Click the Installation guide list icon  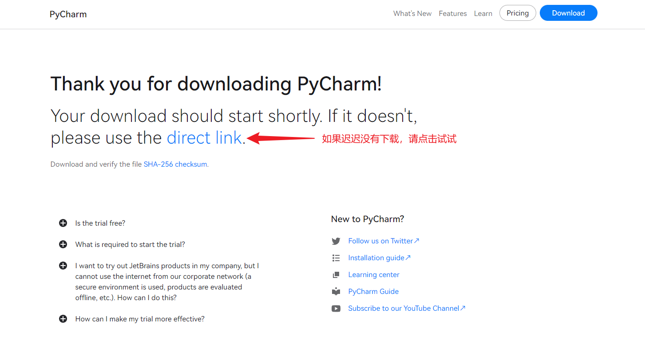336,258
